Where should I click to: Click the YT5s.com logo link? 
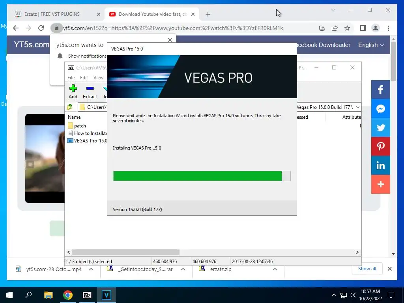pos(32,45)
